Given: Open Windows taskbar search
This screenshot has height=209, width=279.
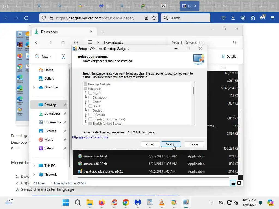Looking at the screenshot, I should (78, 202).
